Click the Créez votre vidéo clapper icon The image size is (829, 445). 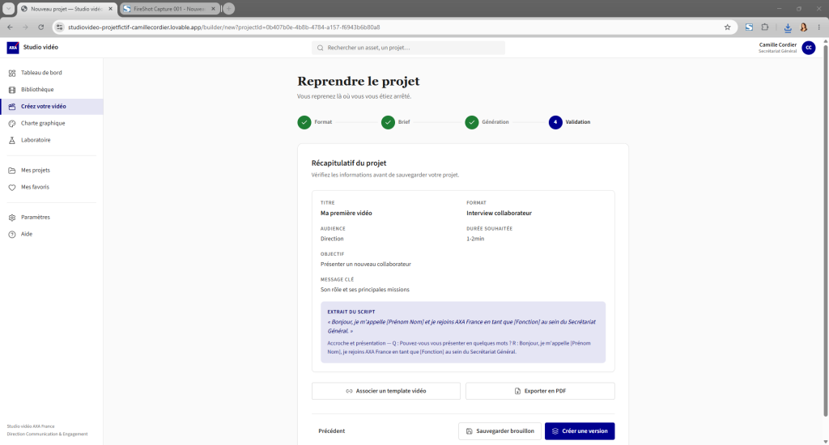click(12, 107)
